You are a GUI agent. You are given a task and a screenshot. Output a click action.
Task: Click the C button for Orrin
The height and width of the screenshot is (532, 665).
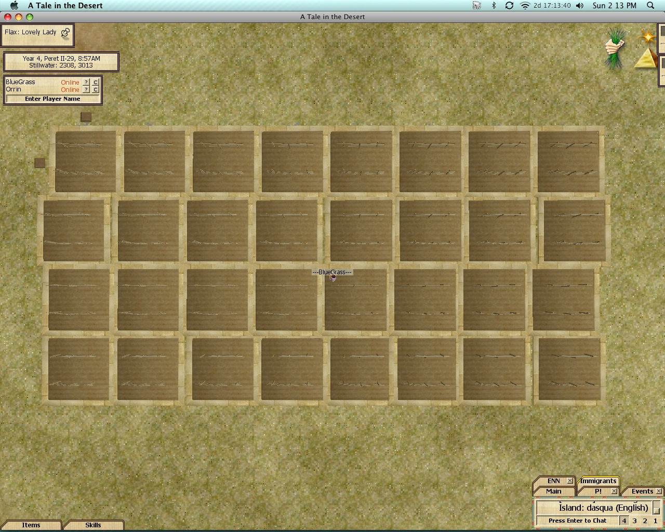pyautogui.click(x=96, y=89)
